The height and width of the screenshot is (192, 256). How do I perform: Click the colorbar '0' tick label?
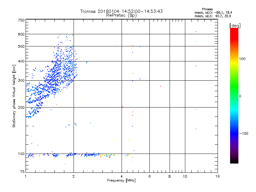[240, 96]
